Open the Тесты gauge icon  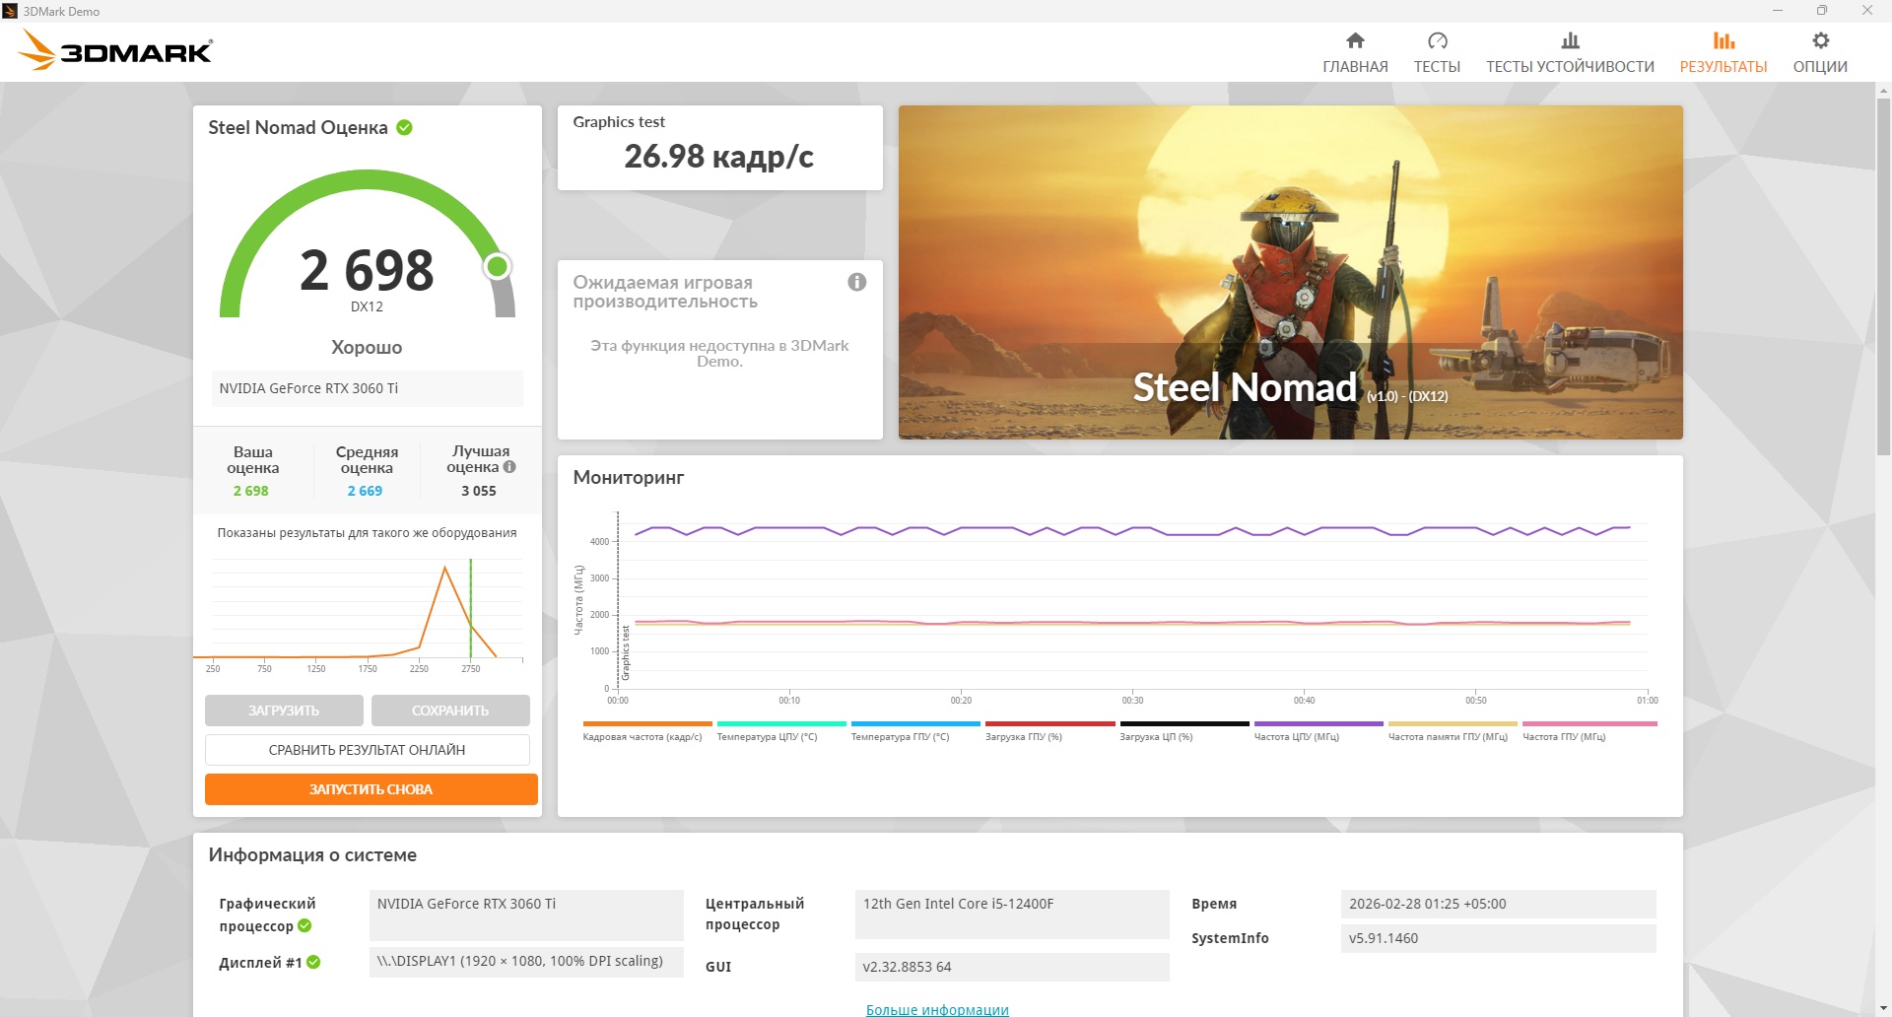coord(1437,40)
